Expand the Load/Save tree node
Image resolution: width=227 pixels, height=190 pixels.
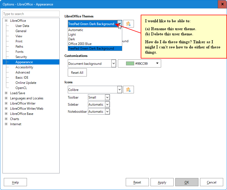pyautogui.click(x=6, y=93)
